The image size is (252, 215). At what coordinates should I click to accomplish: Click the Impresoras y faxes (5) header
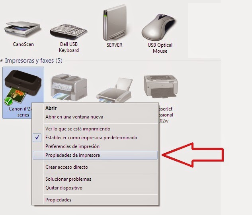(x=34, y=61)
